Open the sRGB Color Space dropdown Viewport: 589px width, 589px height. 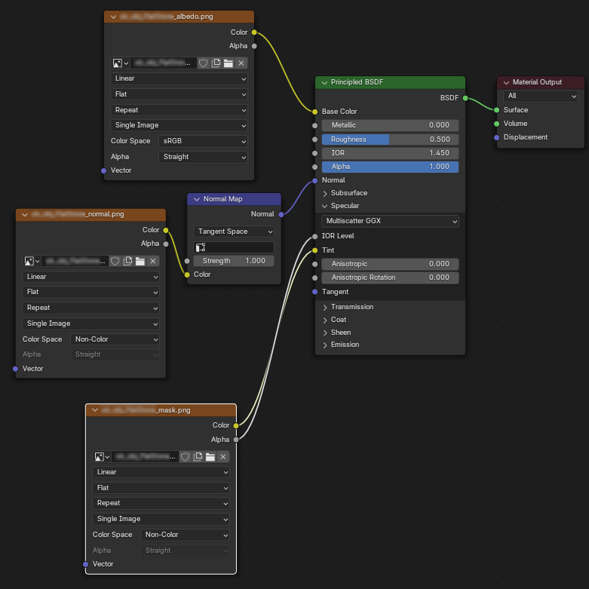(203, 141)
